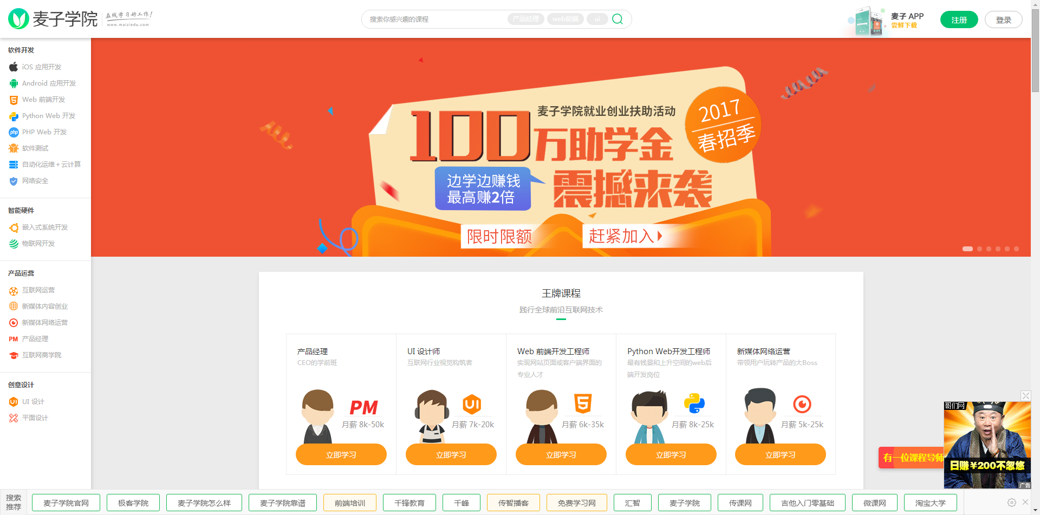
Task: Click the 麦子学院 logo
Action: click(x=53, y=19)
